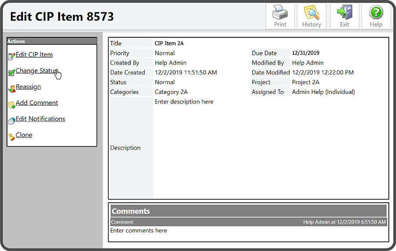
Task: Open the Edit Notifications link
Action: [x=40, y=119]
